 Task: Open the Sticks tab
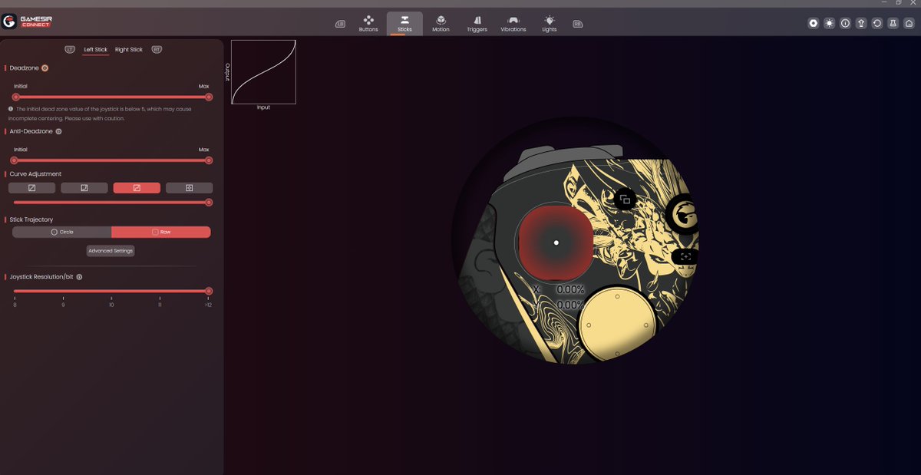pos(404,23)
